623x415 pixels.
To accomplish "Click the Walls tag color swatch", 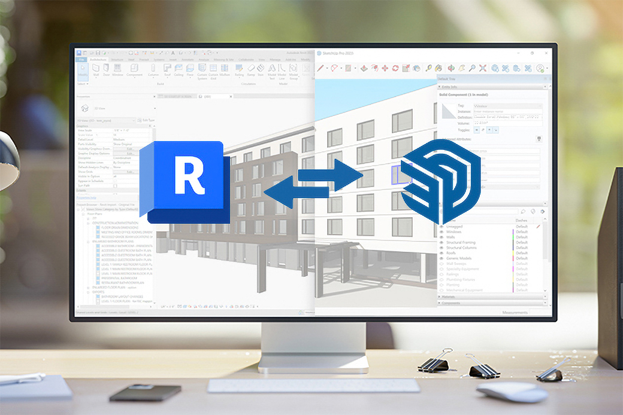I will 513,237.
